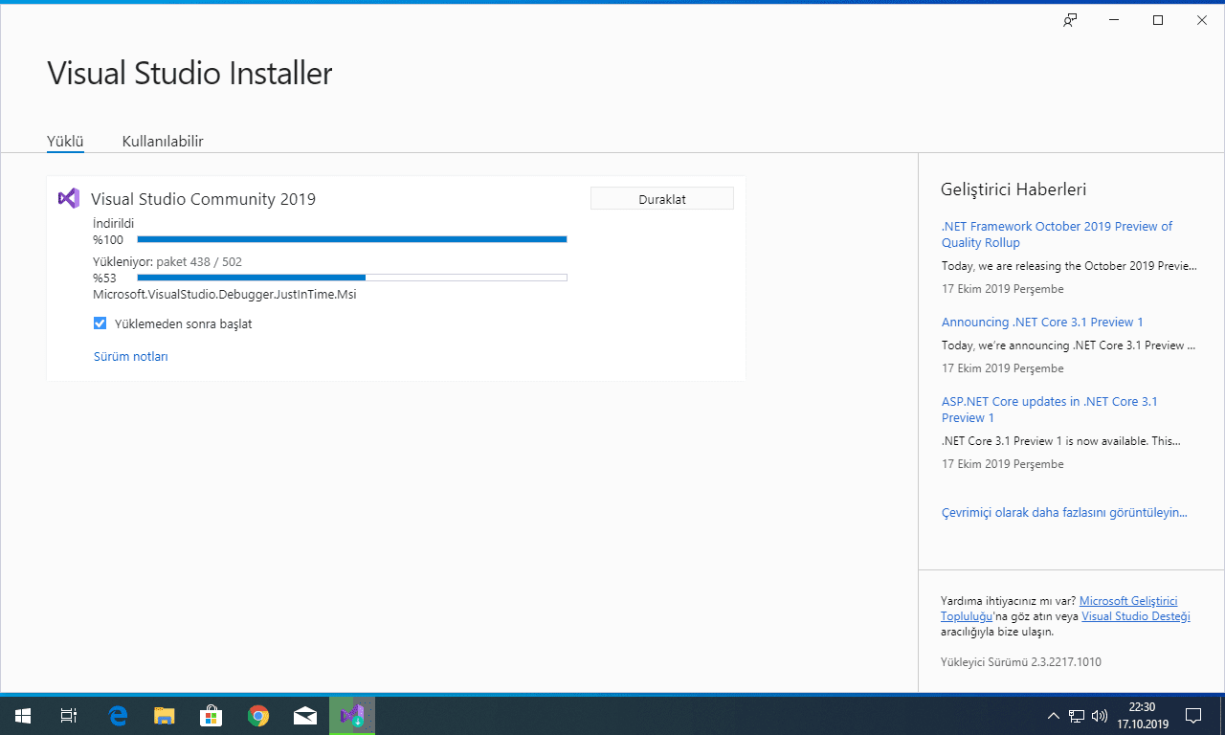Image resolution: width=1225 pixels, height=735 pixels.
Task: Open the network status tray icon
Action: point(1077,715)
